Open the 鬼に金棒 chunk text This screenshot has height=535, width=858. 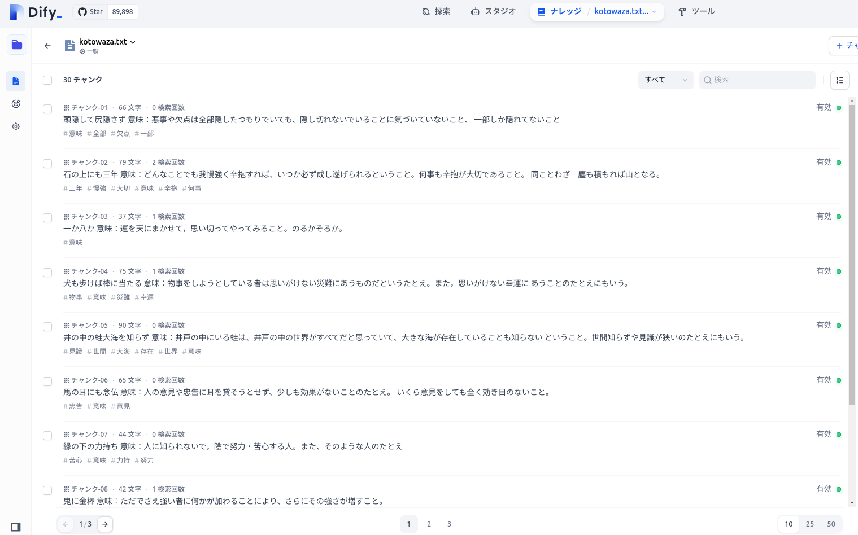pyautogui.click(x=224, y=501)
